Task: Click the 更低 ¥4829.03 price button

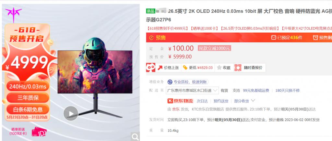Action: click(198, 68)
